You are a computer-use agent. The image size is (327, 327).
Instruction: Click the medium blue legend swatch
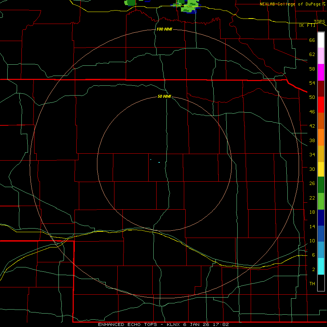click(321, 234)
